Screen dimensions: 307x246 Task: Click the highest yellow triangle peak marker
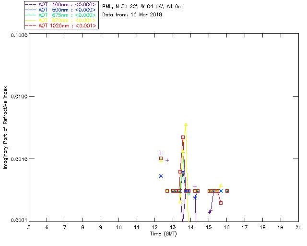[x=186, y=124]
